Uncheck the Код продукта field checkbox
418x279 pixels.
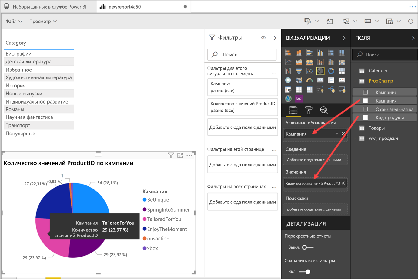(365, 117)
